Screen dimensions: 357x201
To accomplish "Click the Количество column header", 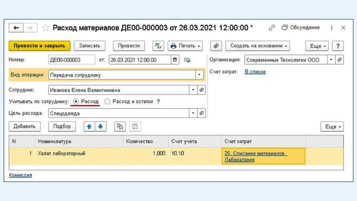I will click(x=145, y=141).
